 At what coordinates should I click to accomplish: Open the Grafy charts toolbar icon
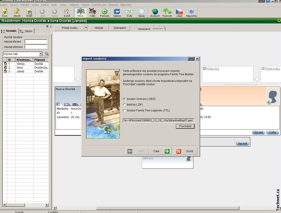tap(129, 12)
